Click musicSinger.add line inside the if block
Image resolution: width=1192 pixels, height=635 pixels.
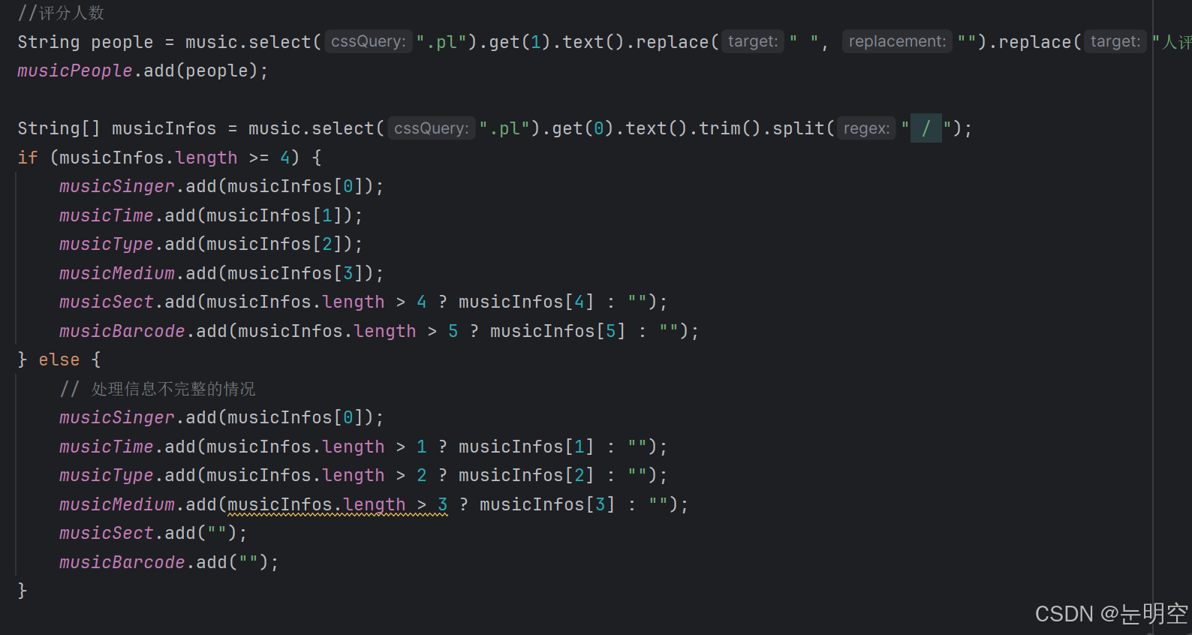click(221, 186)
